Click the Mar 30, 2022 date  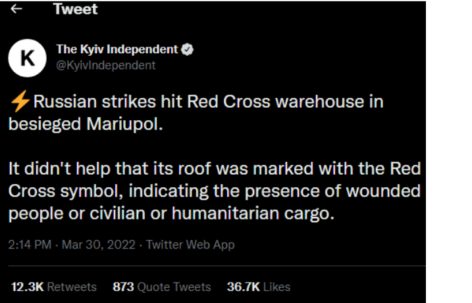tap(97, 245)
